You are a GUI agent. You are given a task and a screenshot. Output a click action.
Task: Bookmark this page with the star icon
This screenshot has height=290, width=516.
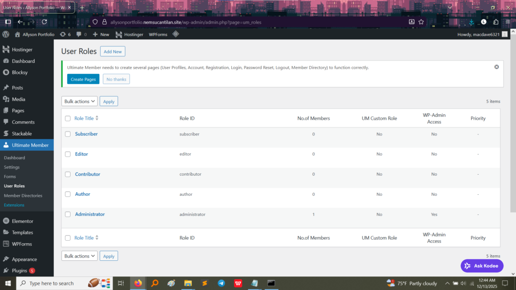(421, 22)
